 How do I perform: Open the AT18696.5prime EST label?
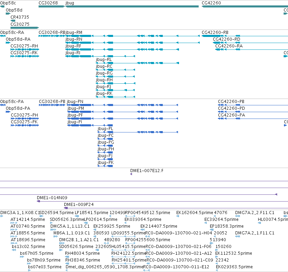pyautogui.click(x=28, y=240)
